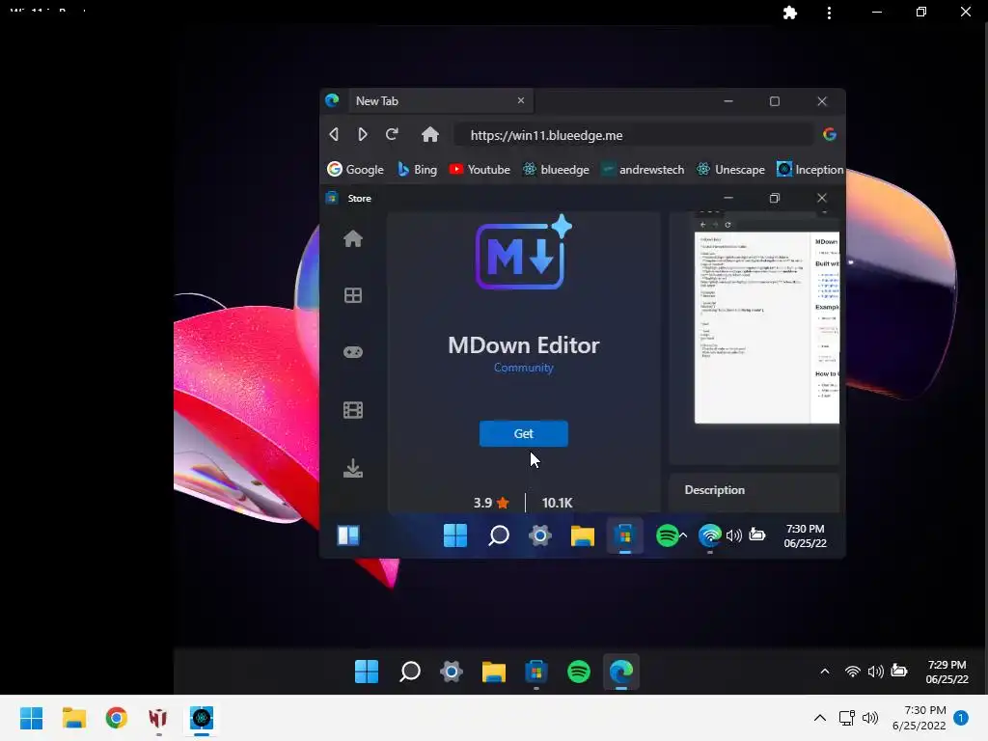Click the 10.1K ratings count
988x741 pixels.
coord(558,503)
